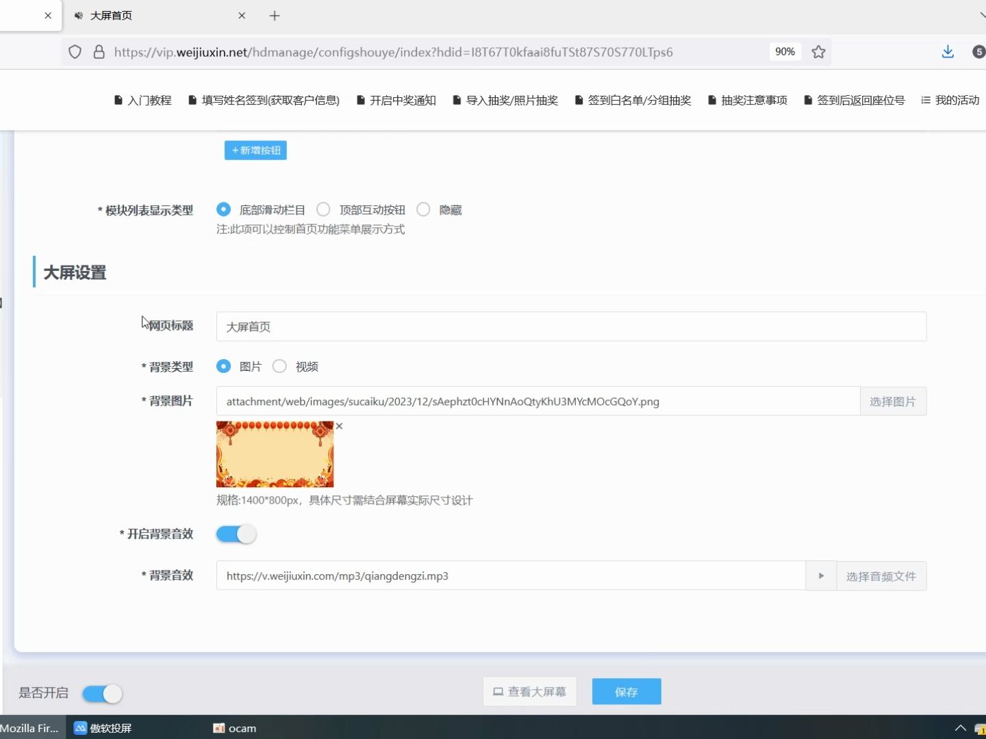This screenshot has width=986, height=739.
Task: Click the padlock site security icon
Action: coord(99,51)
